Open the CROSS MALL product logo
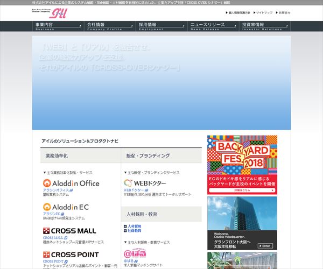 (69, 230)
